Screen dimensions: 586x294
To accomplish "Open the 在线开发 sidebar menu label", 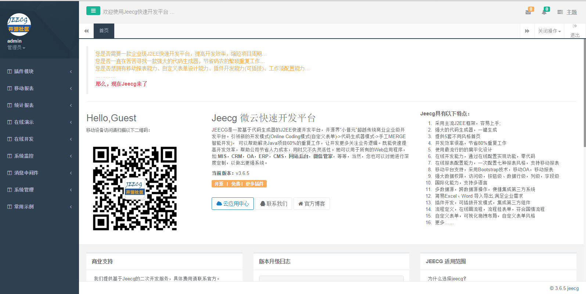I will coord(24,139).
